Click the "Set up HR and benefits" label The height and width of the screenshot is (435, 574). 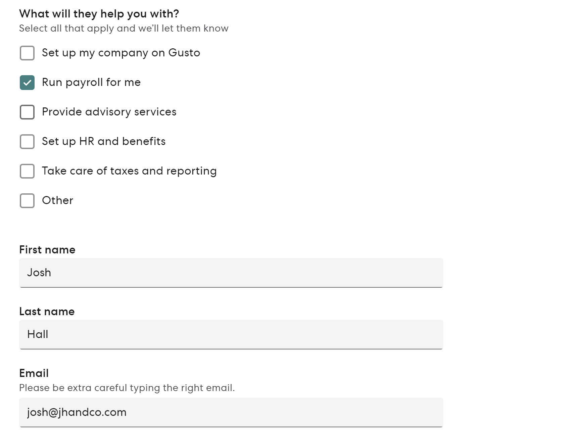pyautogui.click(x=103, y=142)
